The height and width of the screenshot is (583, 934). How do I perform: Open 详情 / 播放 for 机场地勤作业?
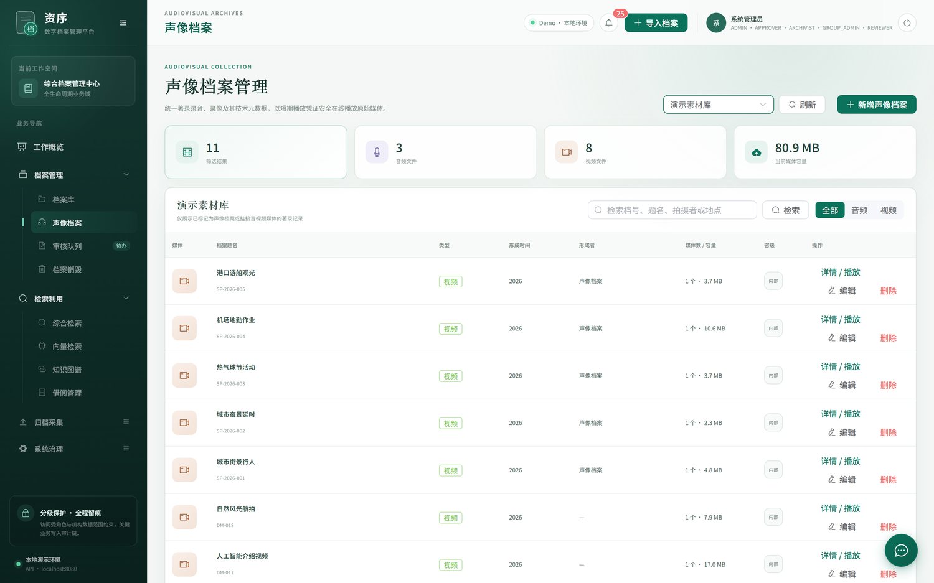[x=840, y=319]
